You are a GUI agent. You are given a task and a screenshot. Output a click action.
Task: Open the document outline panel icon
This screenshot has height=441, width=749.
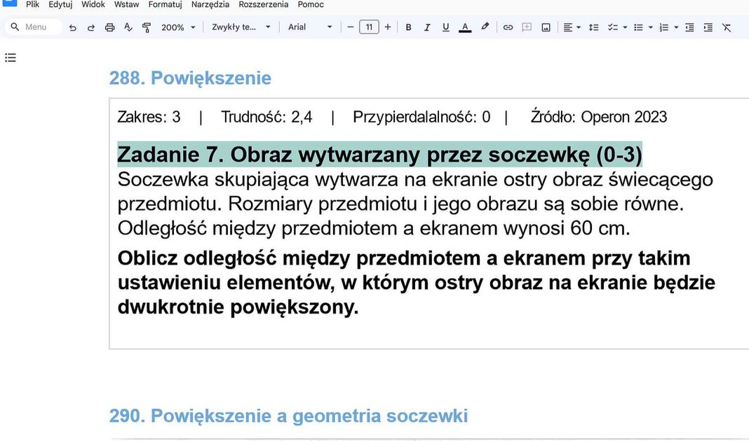pyautogui.click(x=10, y=57)
